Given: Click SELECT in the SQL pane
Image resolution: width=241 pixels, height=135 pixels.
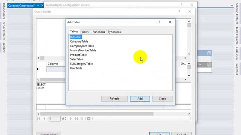Looking at the screenshot, I should 41,84.
